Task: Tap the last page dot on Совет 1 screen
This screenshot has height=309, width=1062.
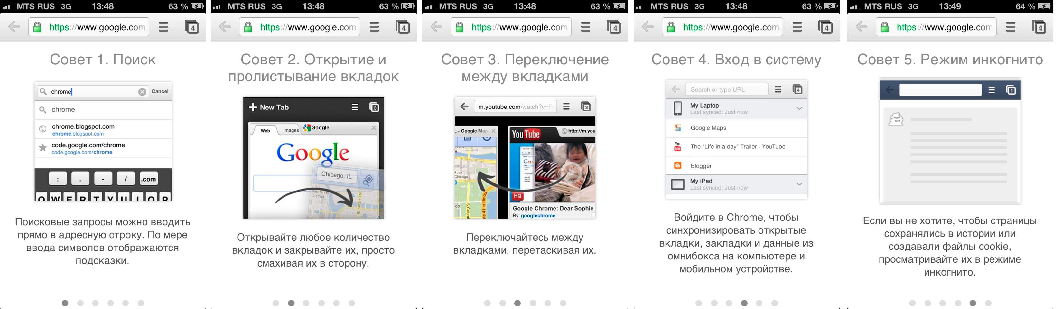Action: click(x=141, y=303)
